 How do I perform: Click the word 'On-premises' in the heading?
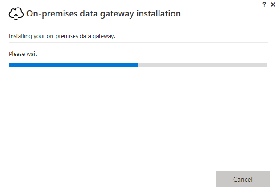pos(52,14)
